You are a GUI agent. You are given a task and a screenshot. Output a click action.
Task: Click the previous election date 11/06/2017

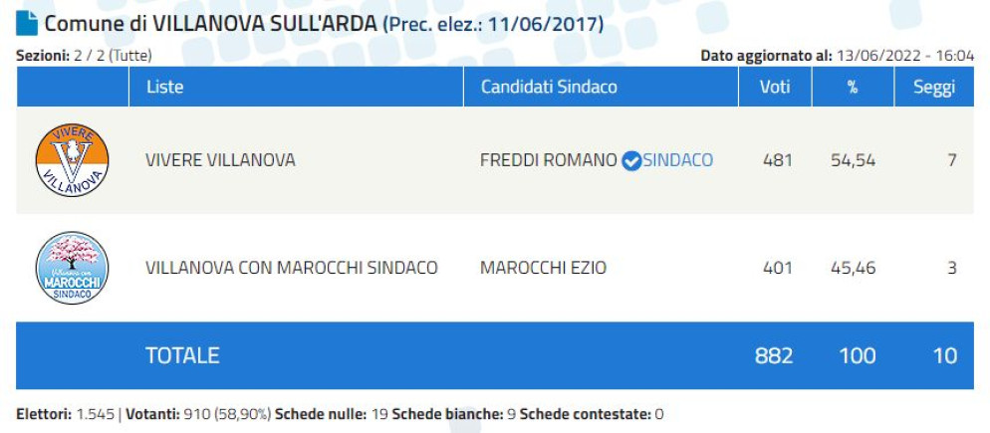pyautogui.click(x=554, y=24)
